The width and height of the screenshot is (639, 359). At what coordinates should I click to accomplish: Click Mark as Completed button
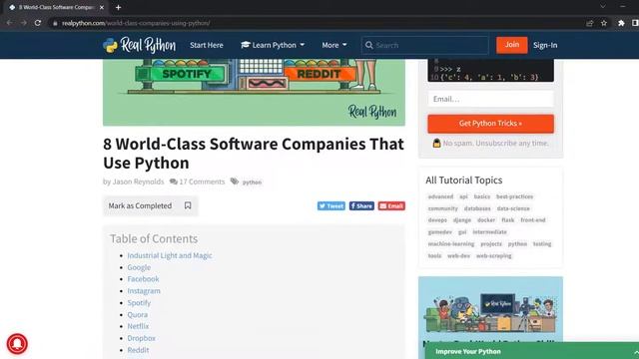click(151, 205)
